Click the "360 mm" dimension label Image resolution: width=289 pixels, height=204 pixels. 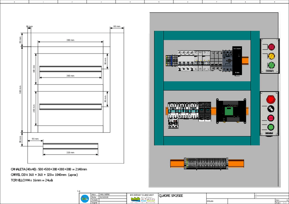(71, 76)
